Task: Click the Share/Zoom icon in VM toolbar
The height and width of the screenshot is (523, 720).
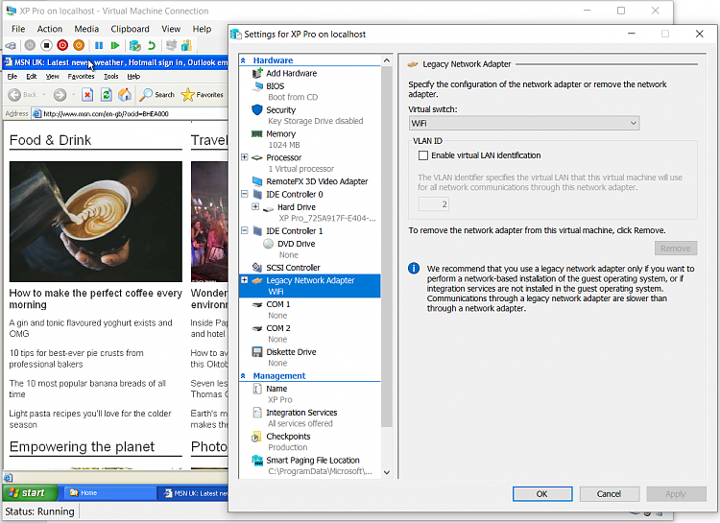Action: (186, 45)
